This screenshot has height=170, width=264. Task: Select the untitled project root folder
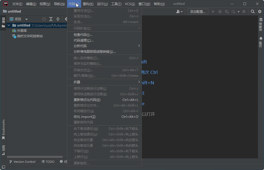(24, 25)
